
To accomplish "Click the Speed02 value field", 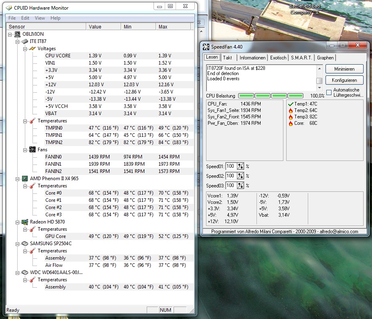I will (231, 176).
